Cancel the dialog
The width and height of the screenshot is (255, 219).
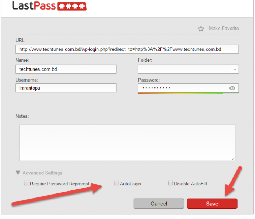point(160,204)
